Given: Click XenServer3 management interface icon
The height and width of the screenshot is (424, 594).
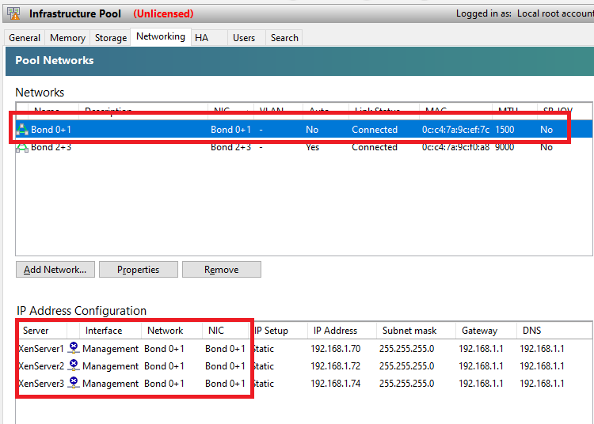Looking at the screenshot, I should click(x=74, y=383).
